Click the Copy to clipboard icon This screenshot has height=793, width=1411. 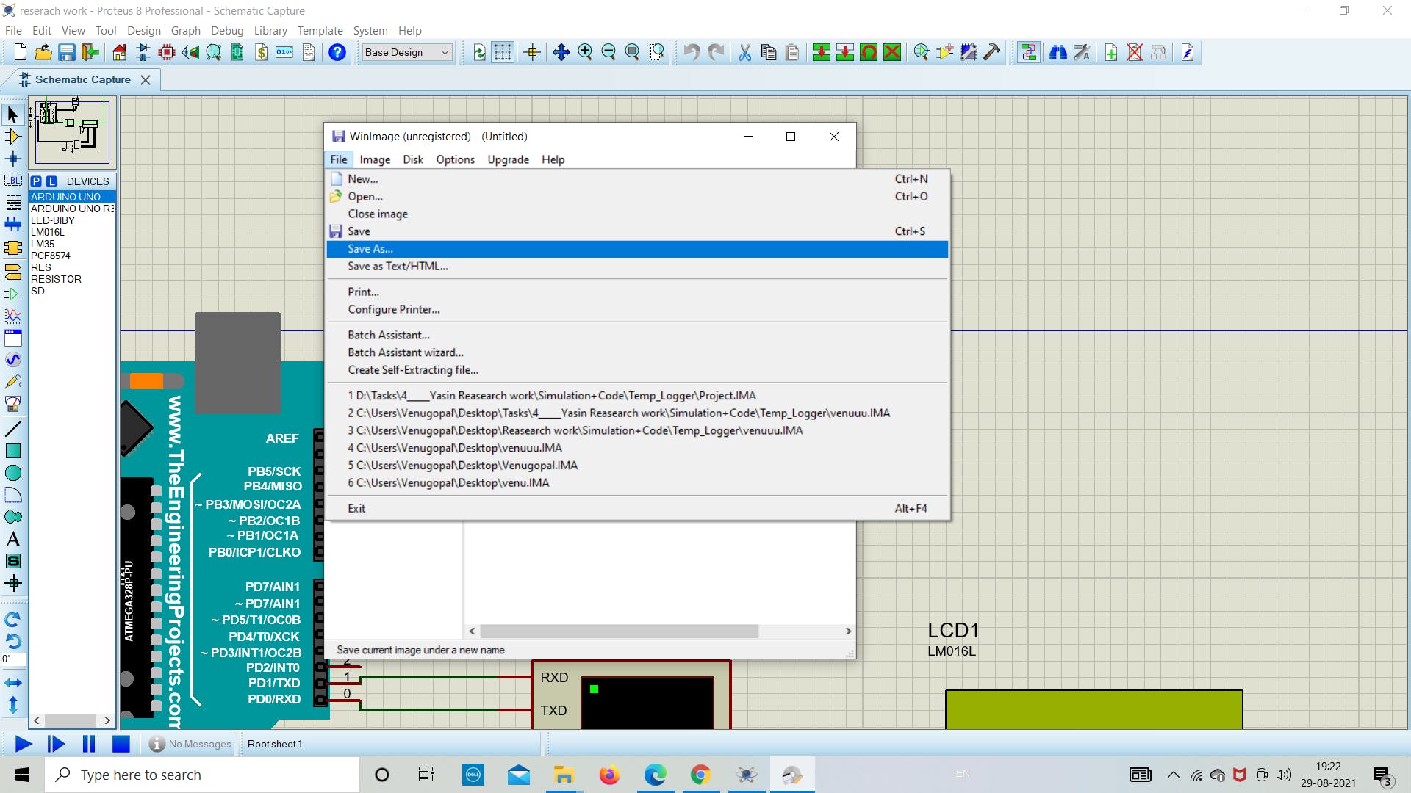pyautogui.click(x=769, y=52)
